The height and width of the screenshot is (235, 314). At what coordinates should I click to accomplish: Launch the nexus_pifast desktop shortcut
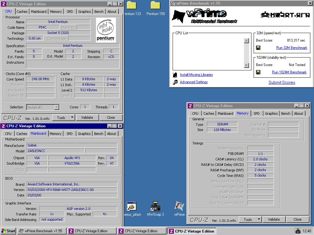click(132, 207)
